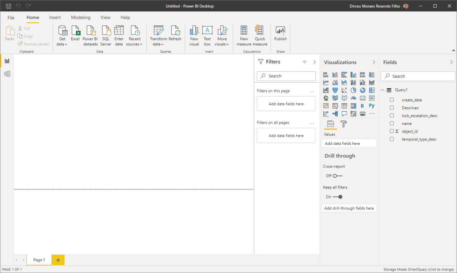Select the Donut chart visualization
Image resolution: width=457 pixels, height=273 pixels.
pos(362,90)
